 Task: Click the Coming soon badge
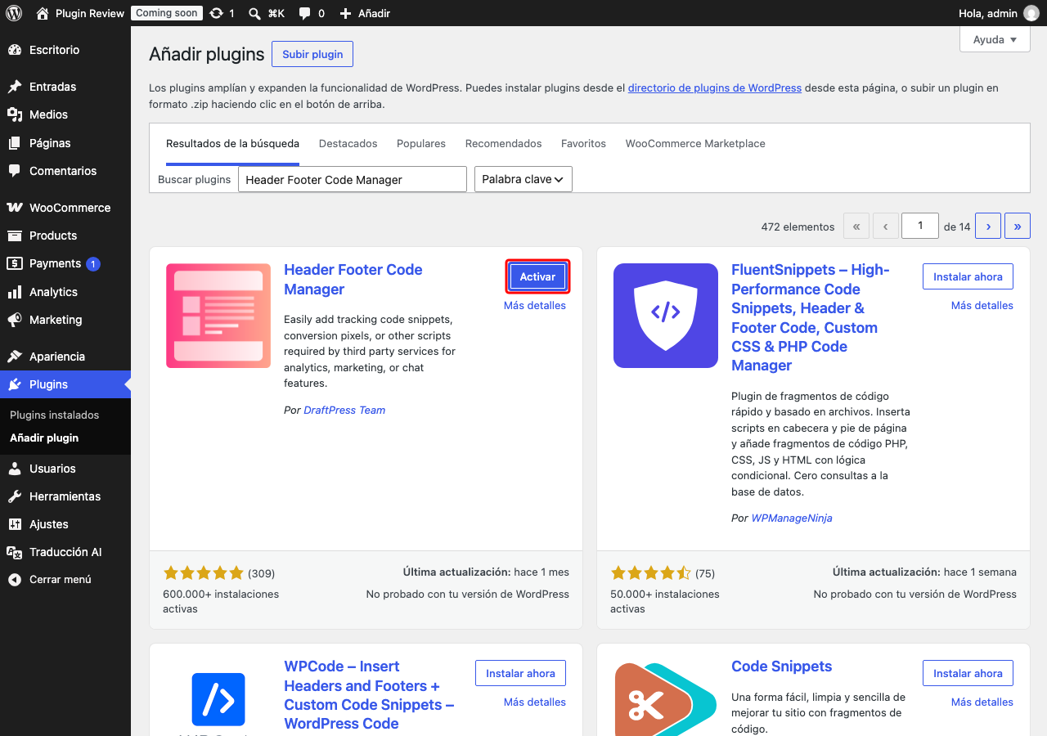pyautogui.click(x=166, y=13)
